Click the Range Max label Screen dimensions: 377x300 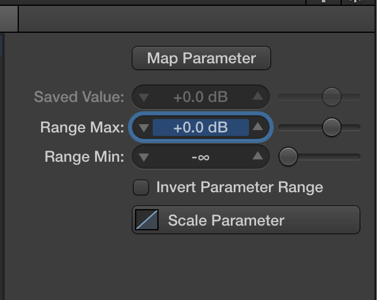coord(82,127)
